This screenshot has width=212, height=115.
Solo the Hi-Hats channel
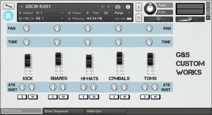[x=83, y=97]
